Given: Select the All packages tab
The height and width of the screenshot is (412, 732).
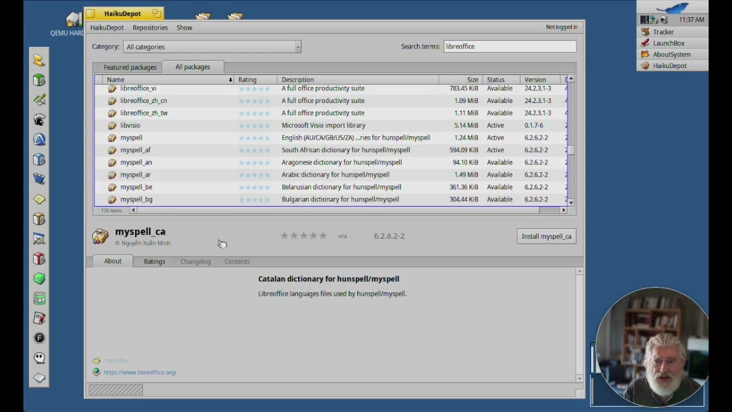Looking at the screenshot, I should pos(193,67).
